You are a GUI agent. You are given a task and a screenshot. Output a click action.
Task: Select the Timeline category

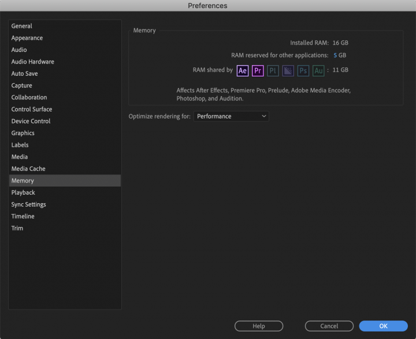click(x=65, y=216)
